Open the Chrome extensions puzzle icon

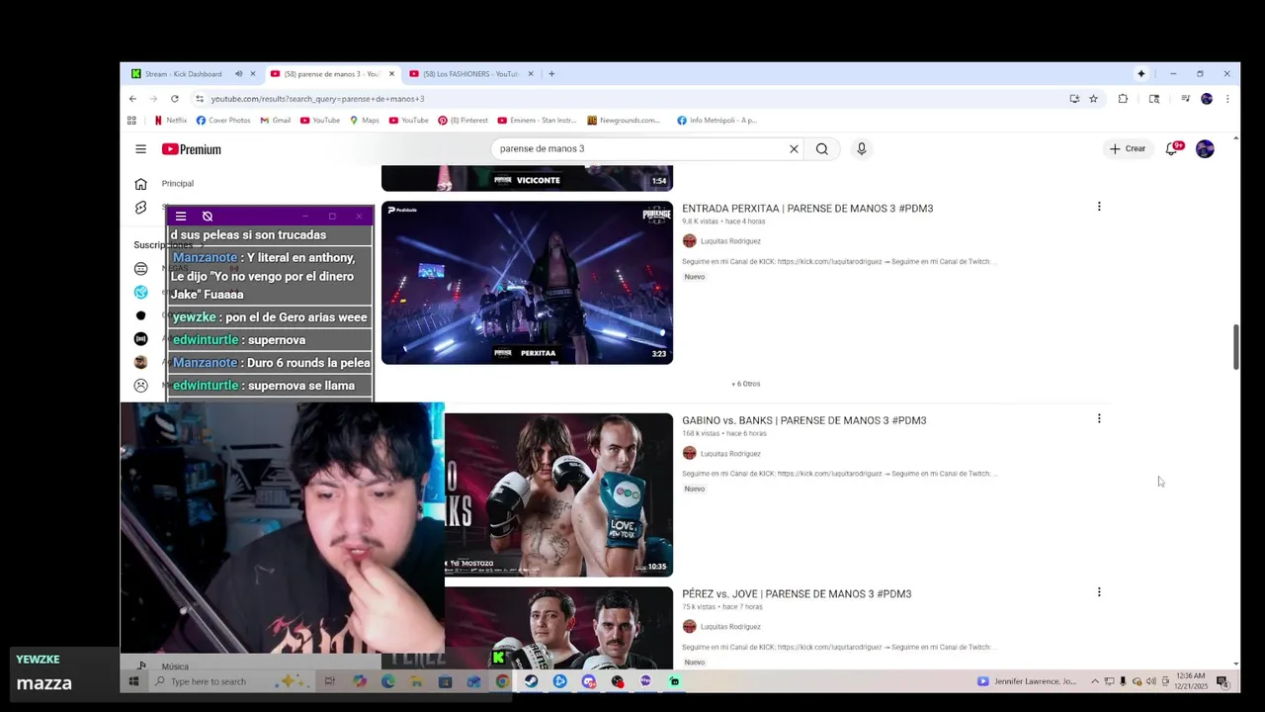1123,99
